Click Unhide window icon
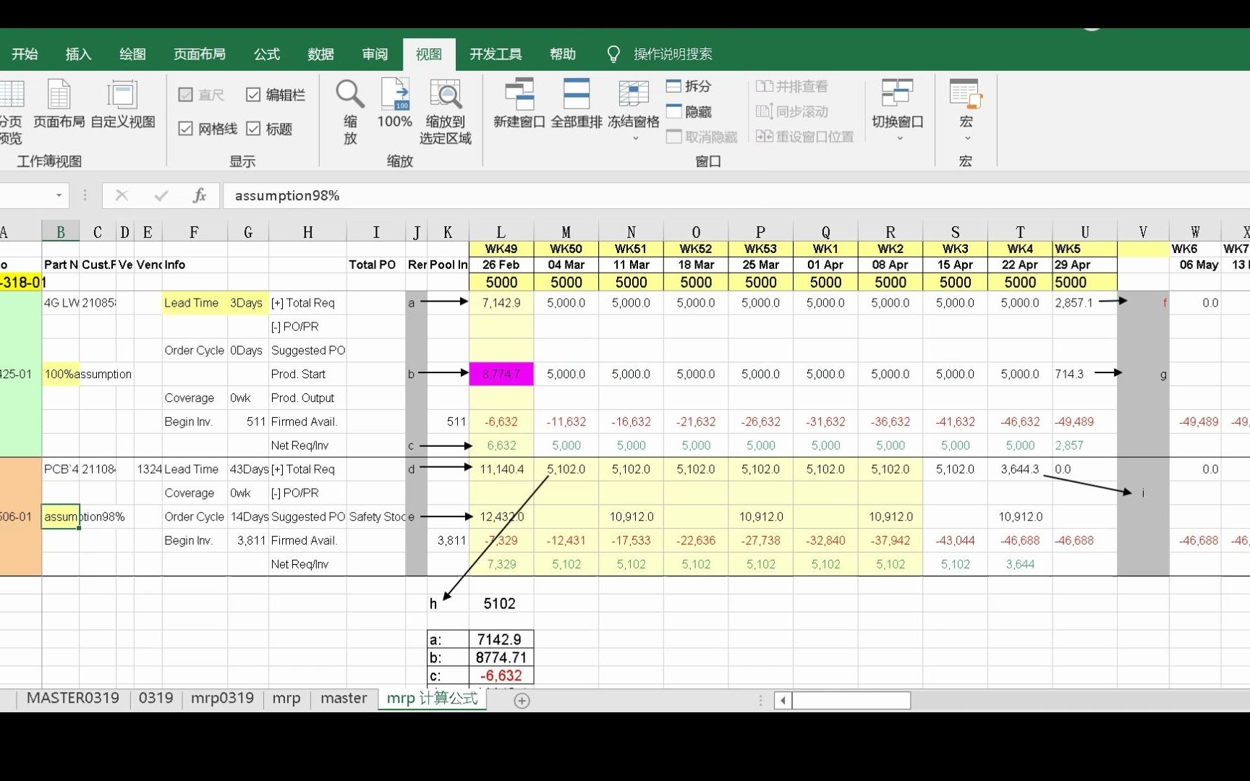 pyautogui.click(x=673, y=137)
